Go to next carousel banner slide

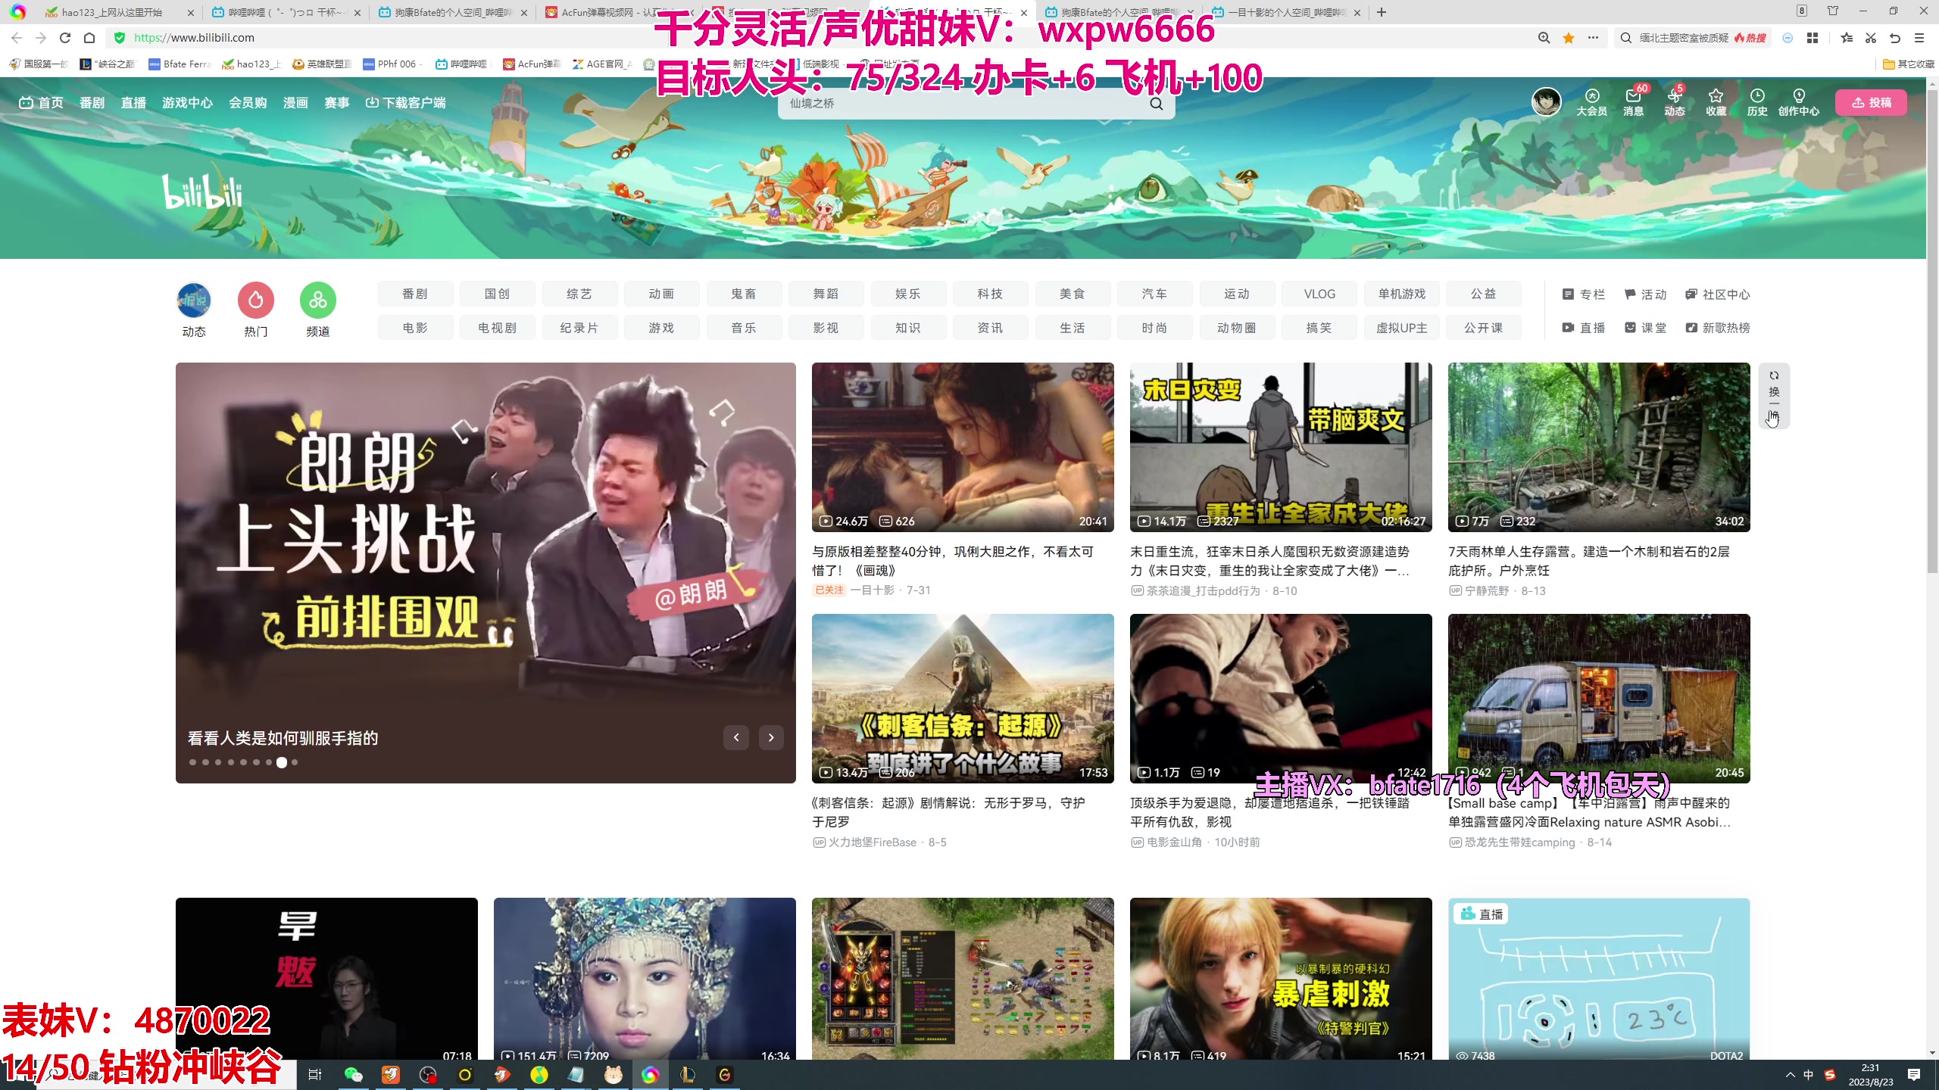pos(771,737)
